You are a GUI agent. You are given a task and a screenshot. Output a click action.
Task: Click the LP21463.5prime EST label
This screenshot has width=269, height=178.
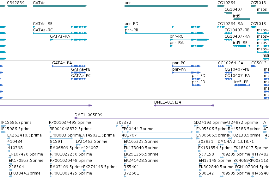91,142
